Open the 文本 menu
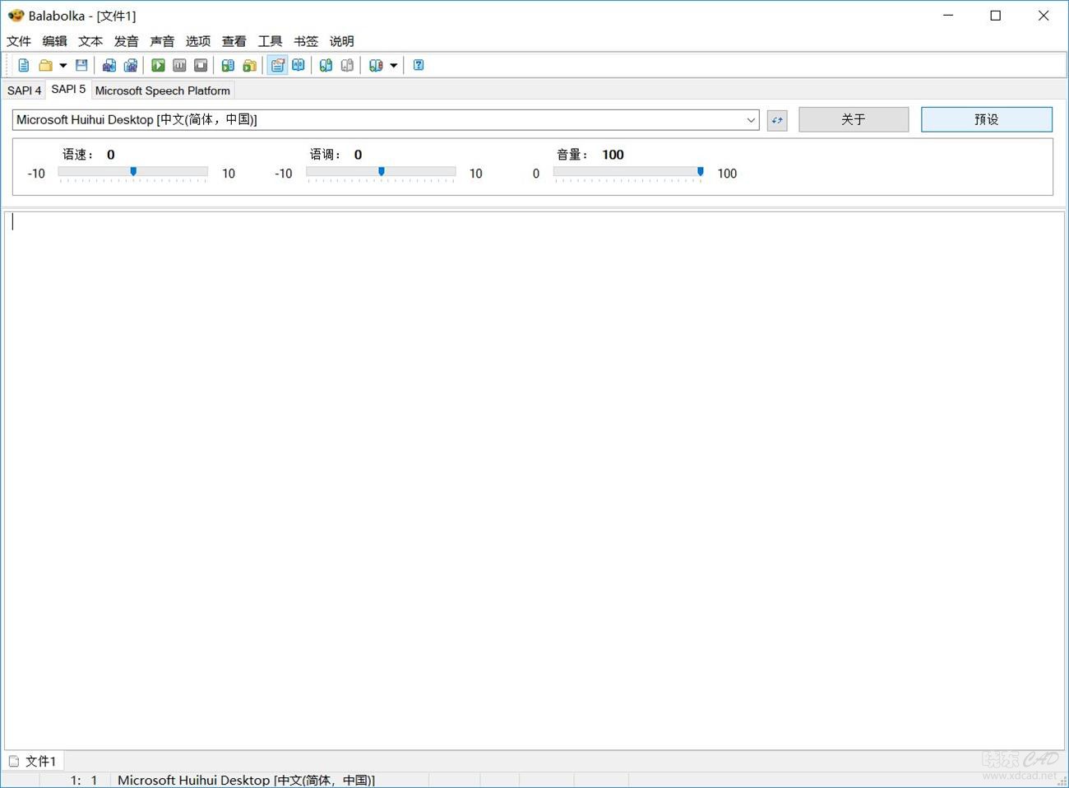Image resolution: width=1069 pixels, height=788 pixels. coord(90,41)
